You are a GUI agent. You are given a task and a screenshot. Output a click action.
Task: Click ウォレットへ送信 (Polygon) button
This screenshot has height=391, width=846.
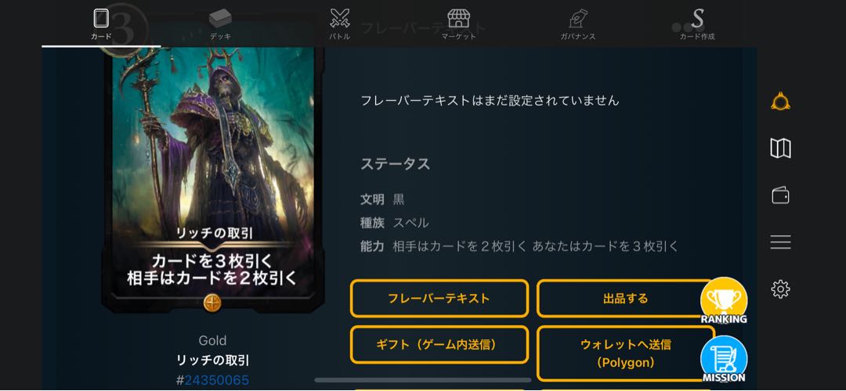coord(625,353)
